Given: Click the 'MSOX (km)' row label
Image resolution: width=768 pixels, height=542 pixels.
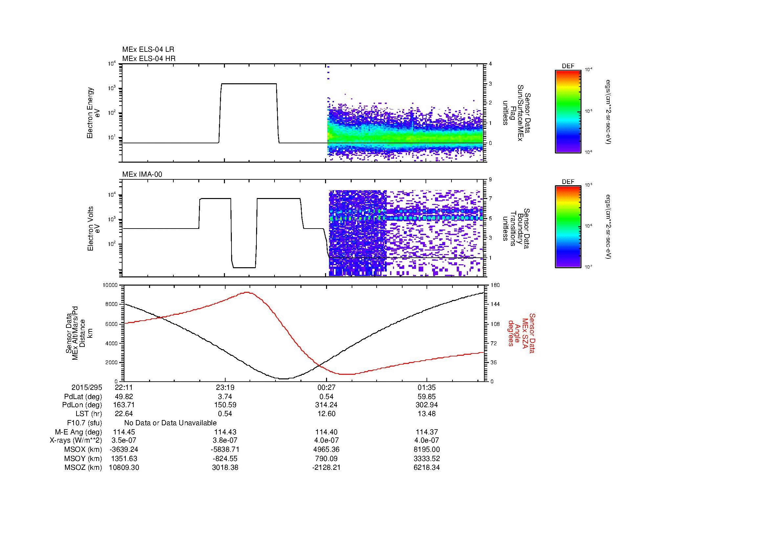Looking at the screenshot, I should click(x=83, y=450).
